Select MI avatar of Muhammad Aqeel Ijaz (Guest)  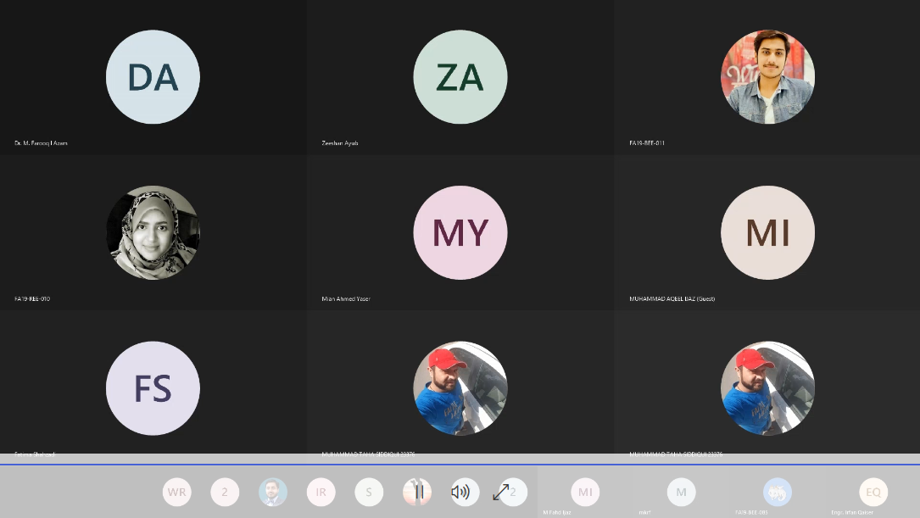click(767, 232)
